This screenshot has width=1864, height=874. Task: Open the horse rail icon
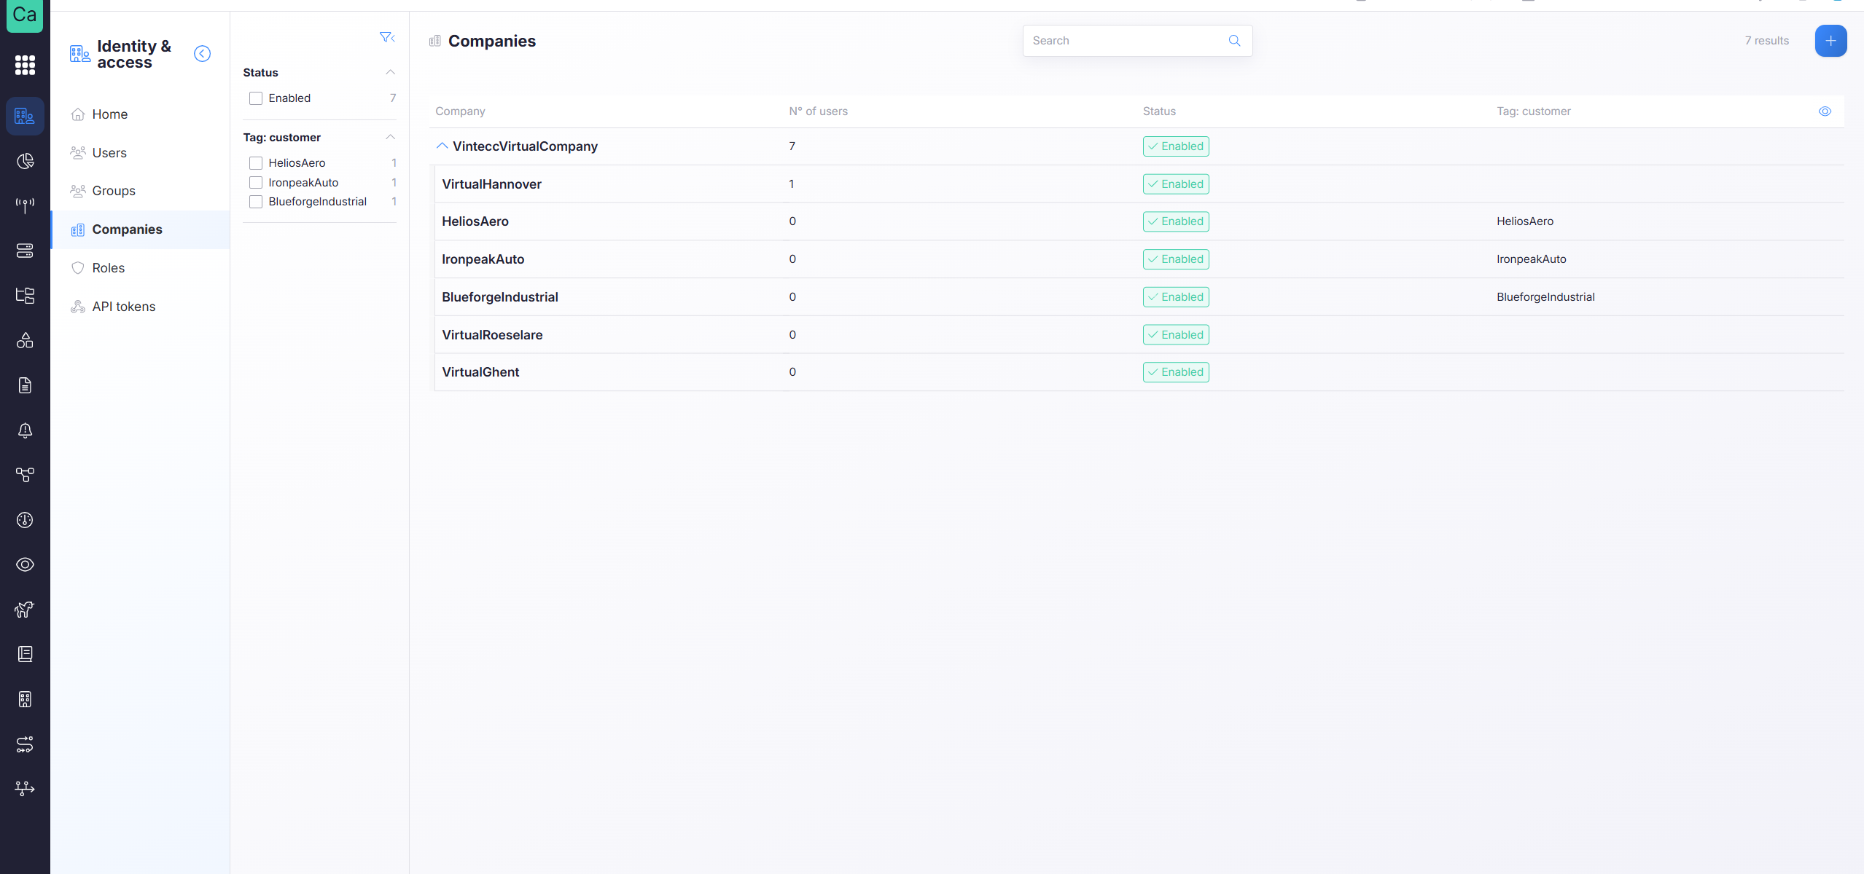coord(25,610)
